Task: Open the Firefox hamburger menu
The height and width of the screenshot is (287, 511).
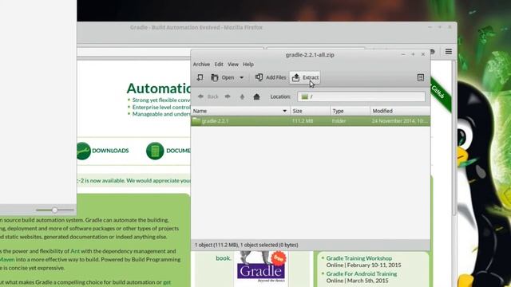Action: pos(449,51)
